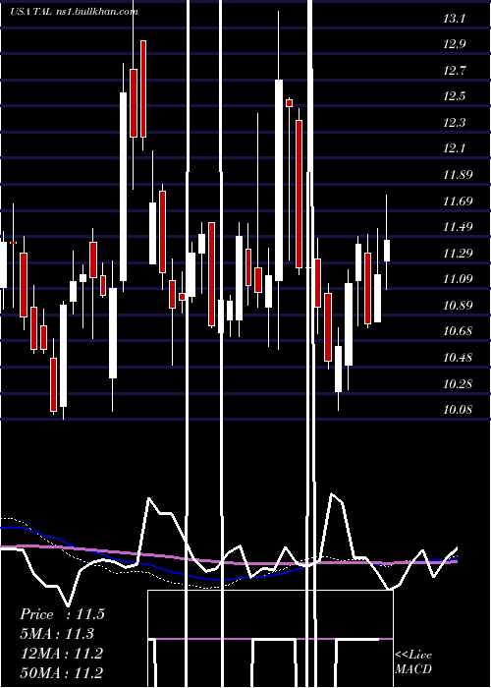
Task: Click the 10.68 price axis label
Action: [458, 331]
